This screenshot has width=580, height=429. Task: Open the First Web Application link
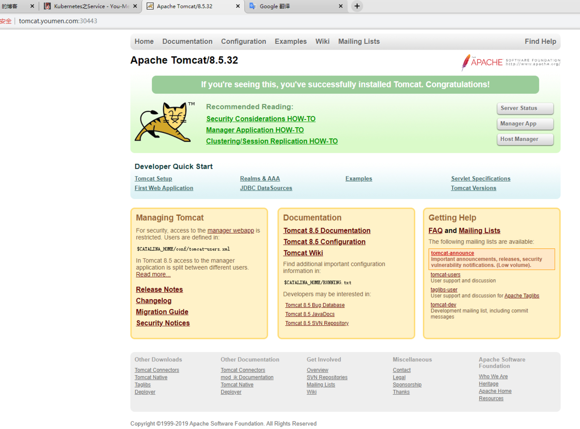click(x=164, y=188)
